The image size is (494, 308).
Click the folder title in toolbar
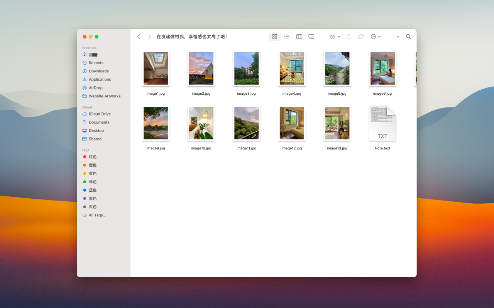(192, 37)
